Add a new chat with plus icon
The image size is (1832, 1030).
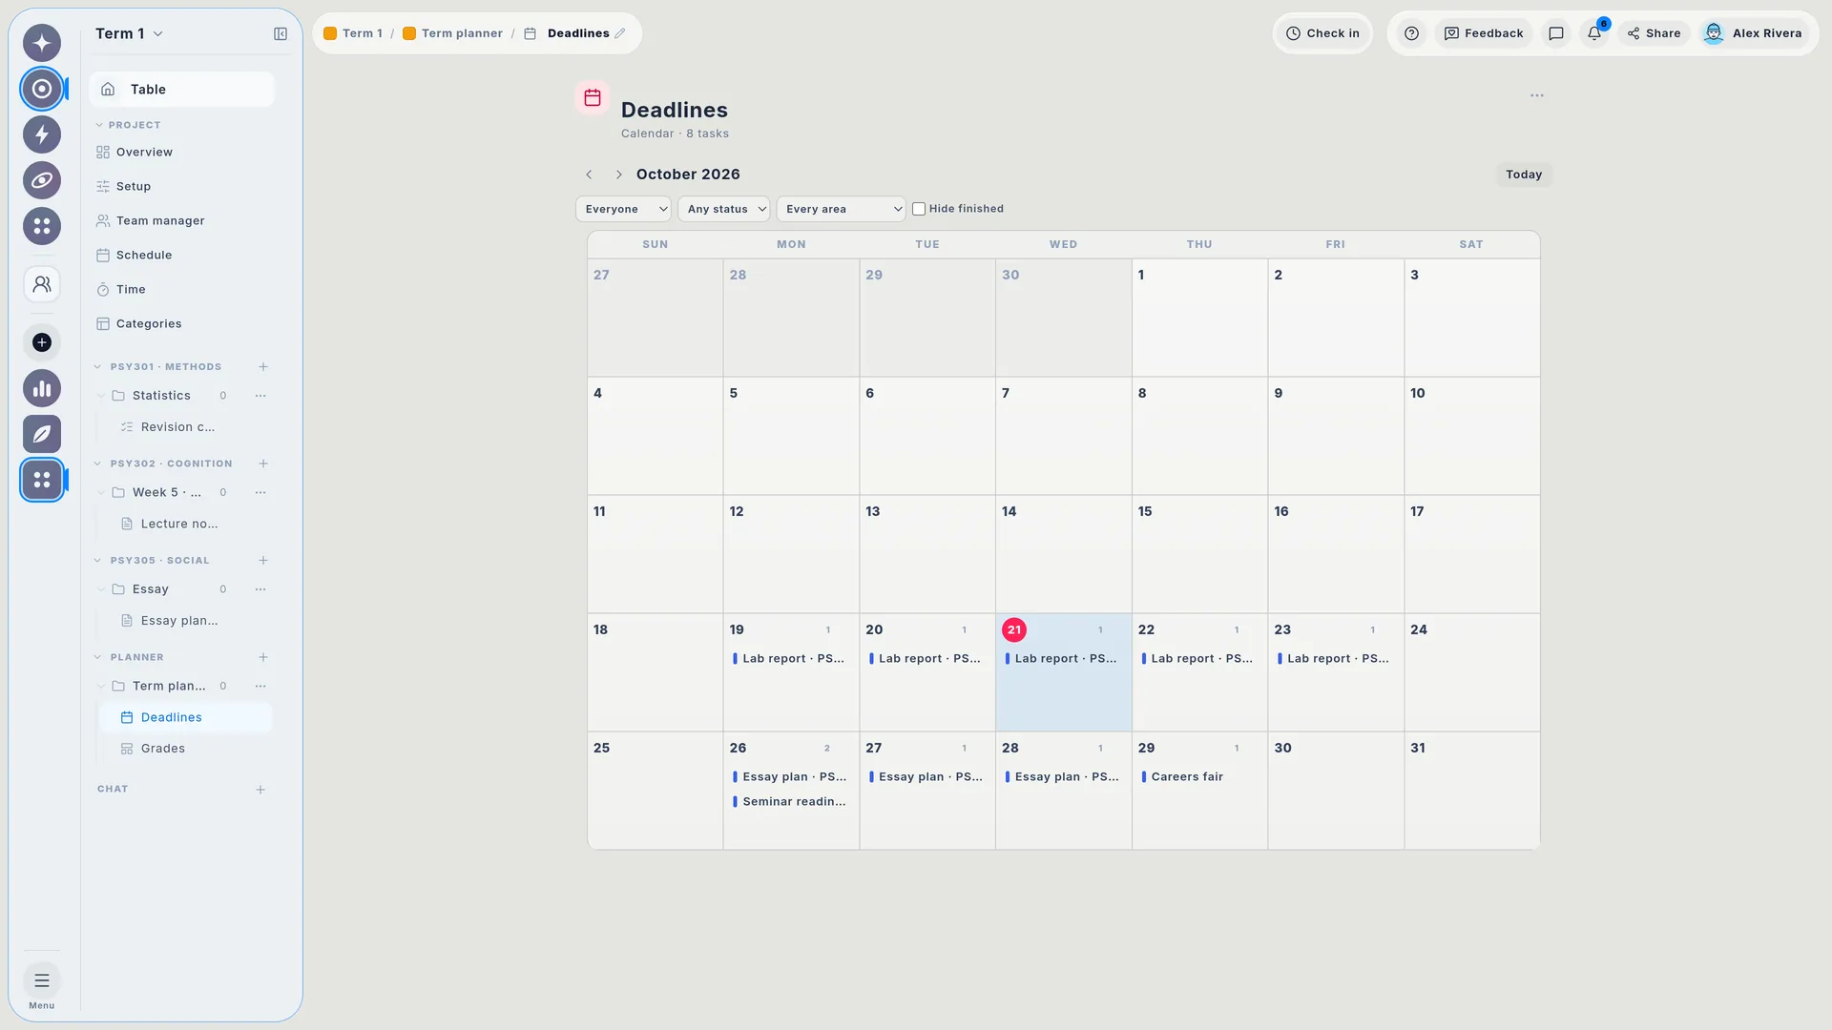point(260,790)
